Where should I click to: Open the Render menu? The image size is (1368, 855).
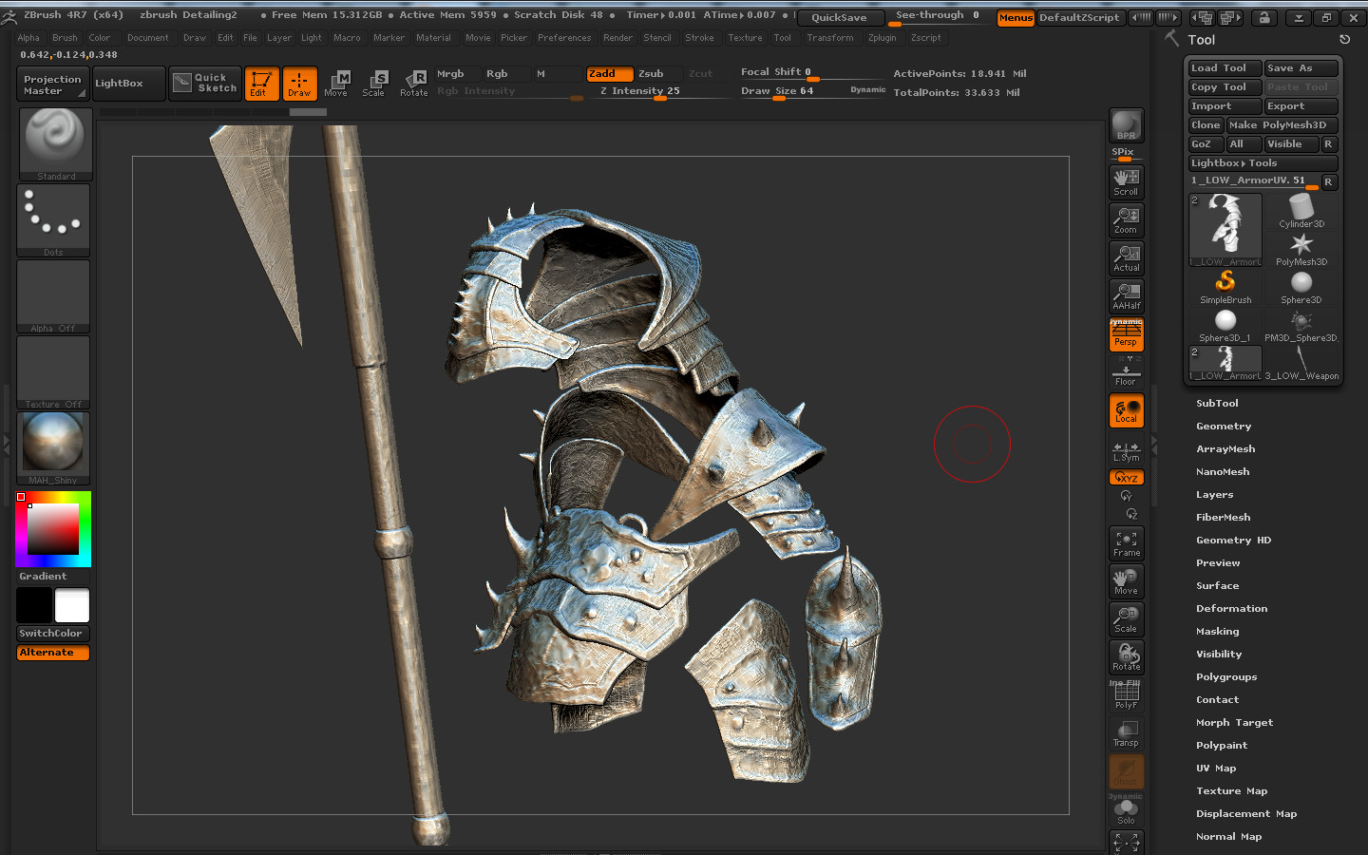click(x=617, y=38)
